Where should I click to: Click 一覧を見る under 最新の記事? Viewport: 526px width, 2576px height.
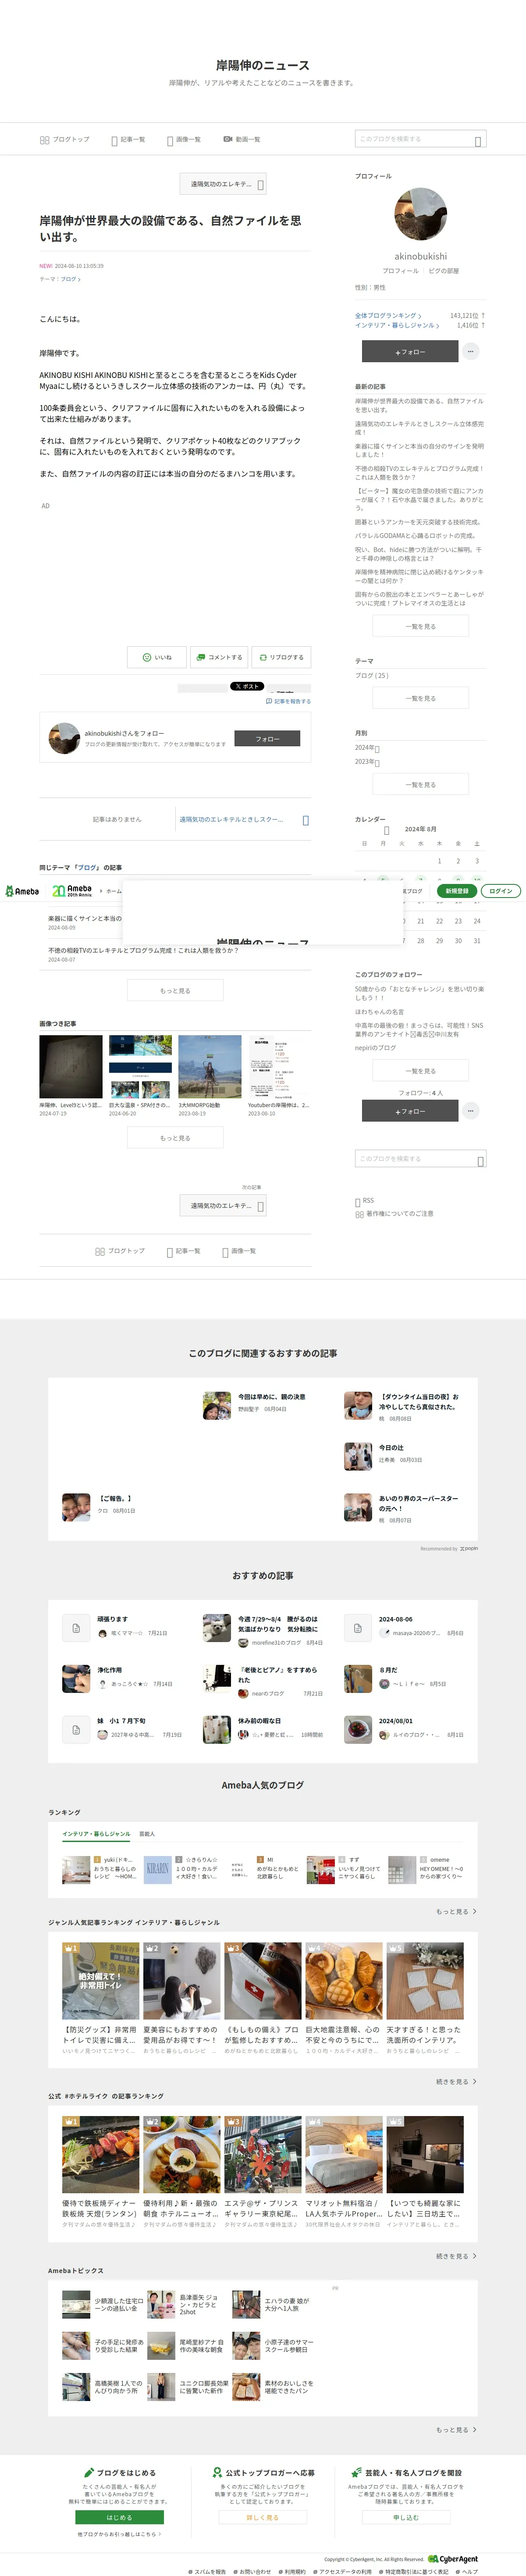[x=421, y=626]
